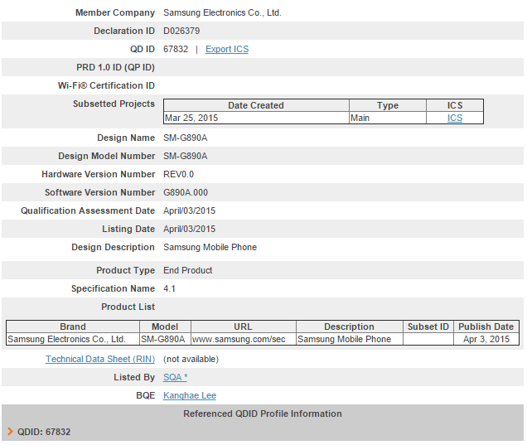
Task: Click Design Description value Samsung Mobile Phone
Action: click(x=210, y=247)
